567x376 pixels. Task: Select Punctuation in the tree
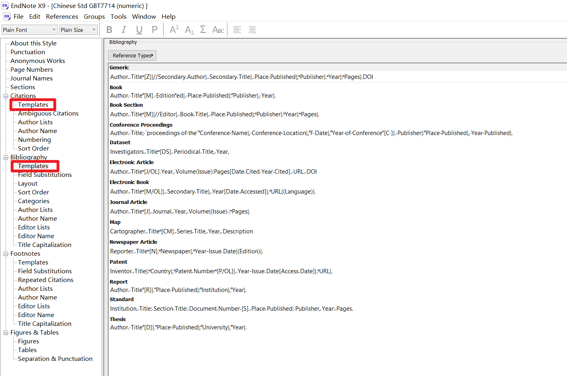coord(28,52)
